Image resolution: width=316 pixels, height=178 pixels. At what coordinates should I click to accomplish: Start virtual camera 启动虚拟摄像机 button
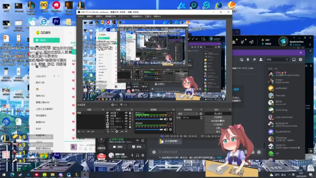(218, 121)
